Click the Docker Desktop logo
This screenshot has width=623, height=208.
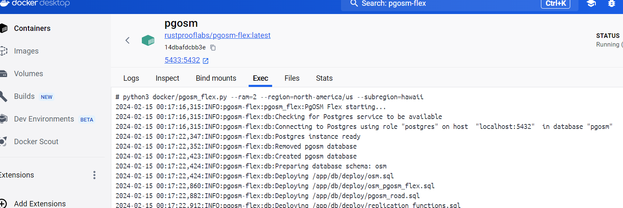[x=35, y=3]
